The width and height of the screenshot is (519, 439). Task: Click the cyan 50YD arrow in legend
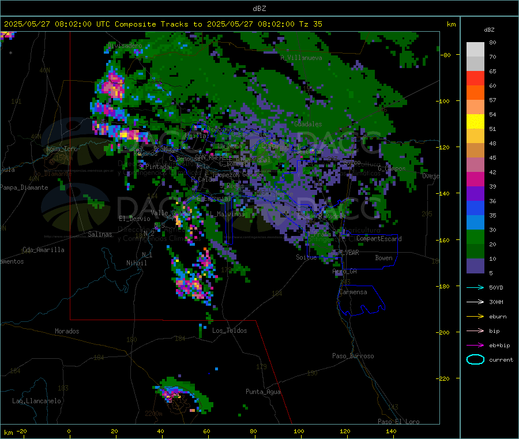coord(475,287)
